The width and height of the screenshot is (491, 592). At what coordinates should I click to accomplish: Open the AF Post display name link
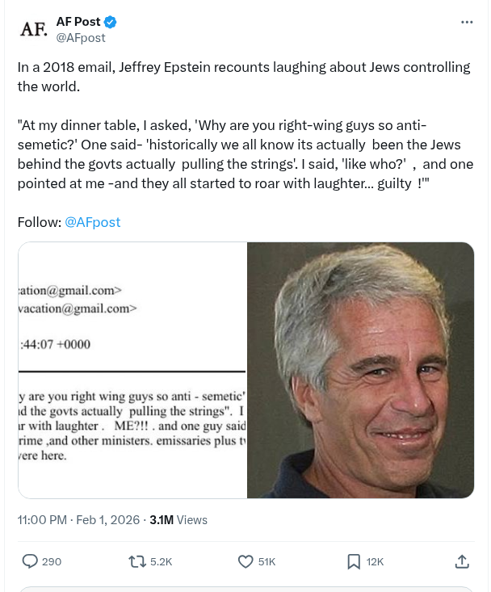78,22
